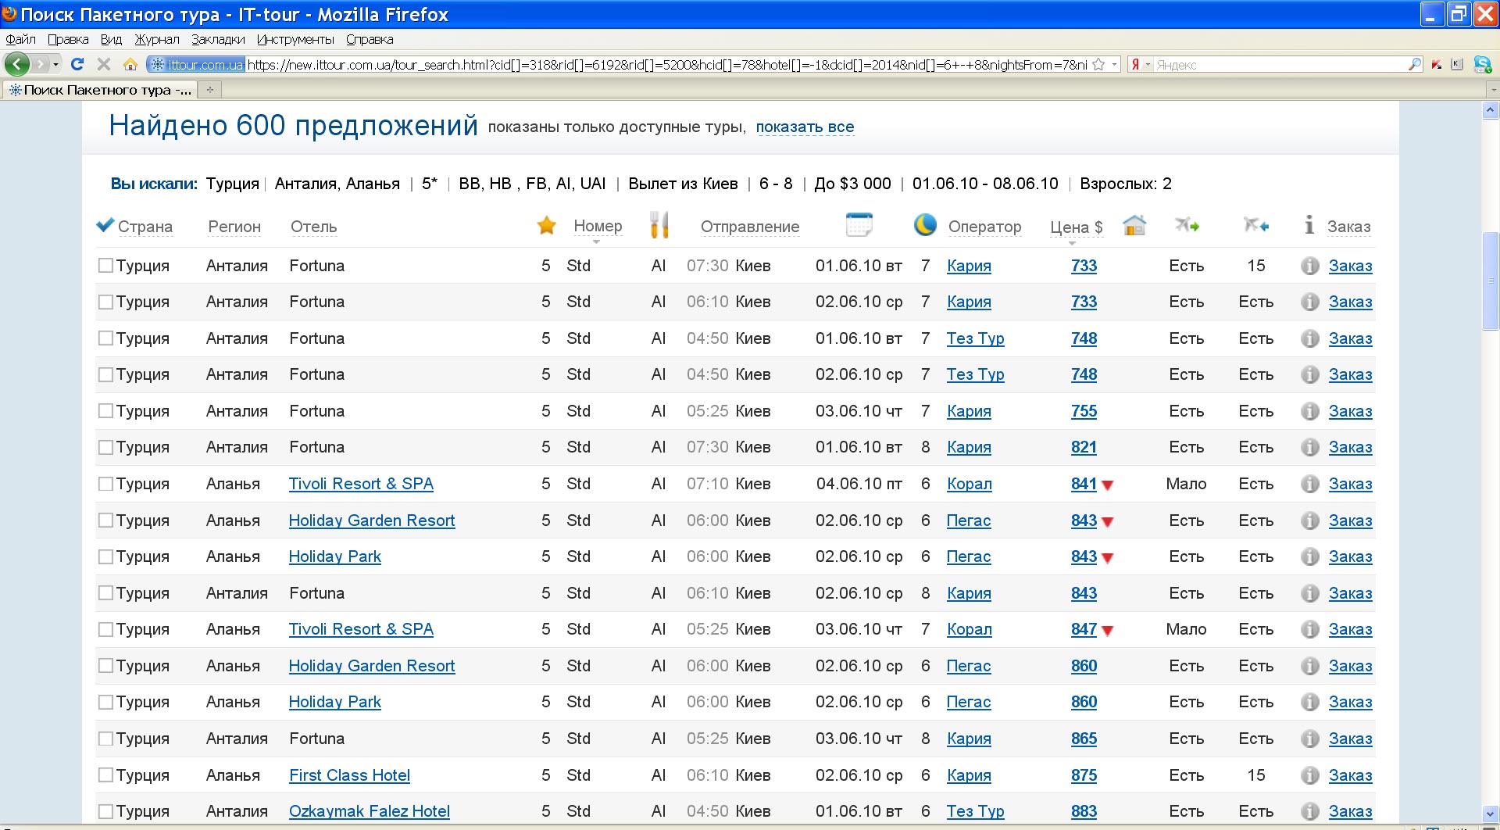Open the navigation history dropdown arrow
1500x830 pixels.
56,64
